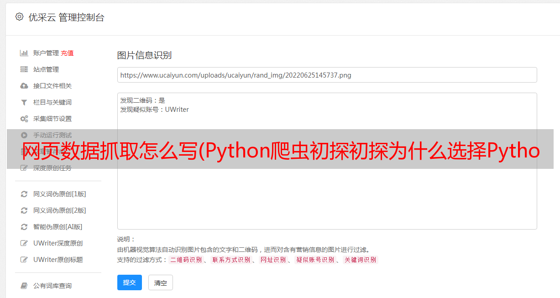Image resolution: width=560 pixels, height=298 pixels.
Task: Click the gear icon beside 优采云 管理控制台
Action: [19, 17]
